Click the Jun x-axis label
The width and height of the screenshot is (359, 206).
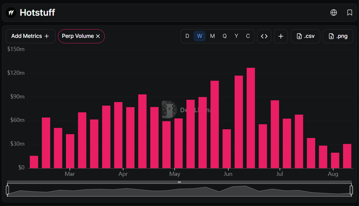click(x=228, y=174)
